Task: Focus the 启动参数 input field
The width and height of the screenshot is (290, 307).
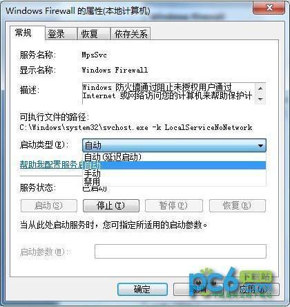Action: click(x=180, y=252)
